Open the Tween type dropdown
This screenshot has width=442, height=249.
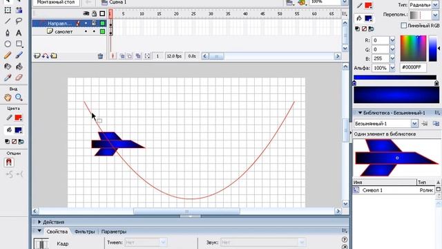(163, 242)
